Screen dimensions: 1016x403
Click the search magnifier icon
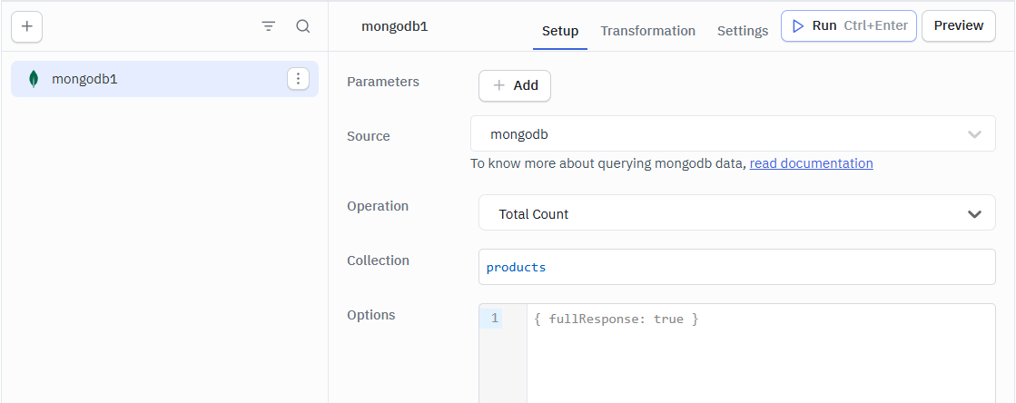pyautogui.click(x=303, y=26)
